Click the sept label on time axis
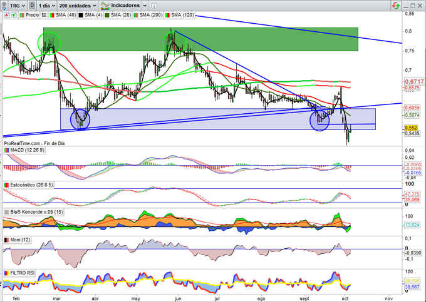The height and width of the screenshot is (302, 426). pos(304,299)
